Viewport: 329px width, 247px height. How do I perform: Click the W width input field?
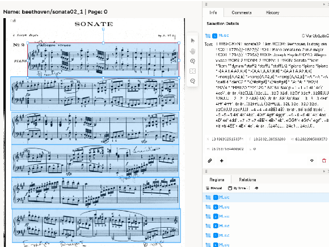309,139
